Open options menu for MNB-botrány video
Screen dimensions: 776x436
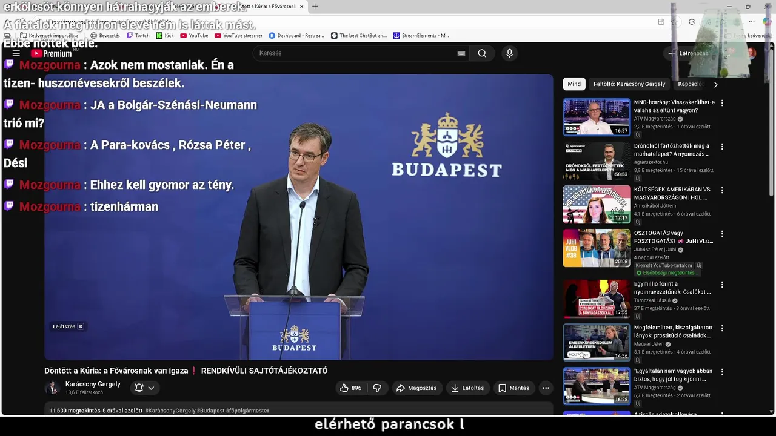coord(722,103)
